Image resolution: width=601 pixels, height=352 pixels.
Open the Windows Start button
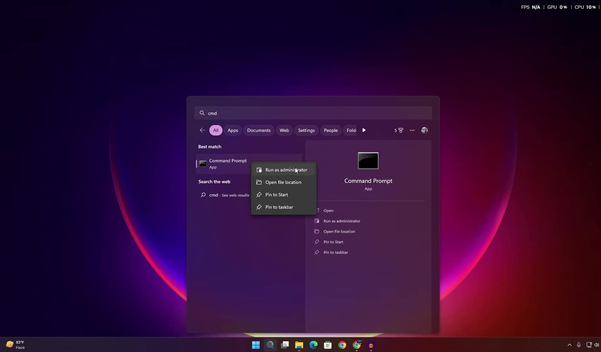point(256,345)
